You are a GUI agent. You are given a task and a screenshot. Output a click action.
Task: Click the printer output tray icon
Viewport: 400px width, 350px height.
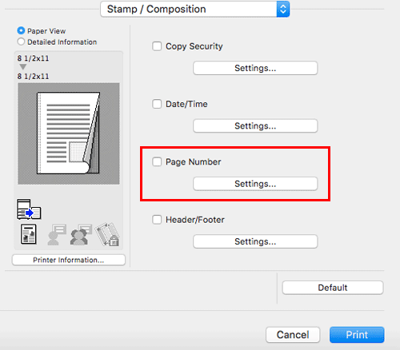click(x=29, y=209)
